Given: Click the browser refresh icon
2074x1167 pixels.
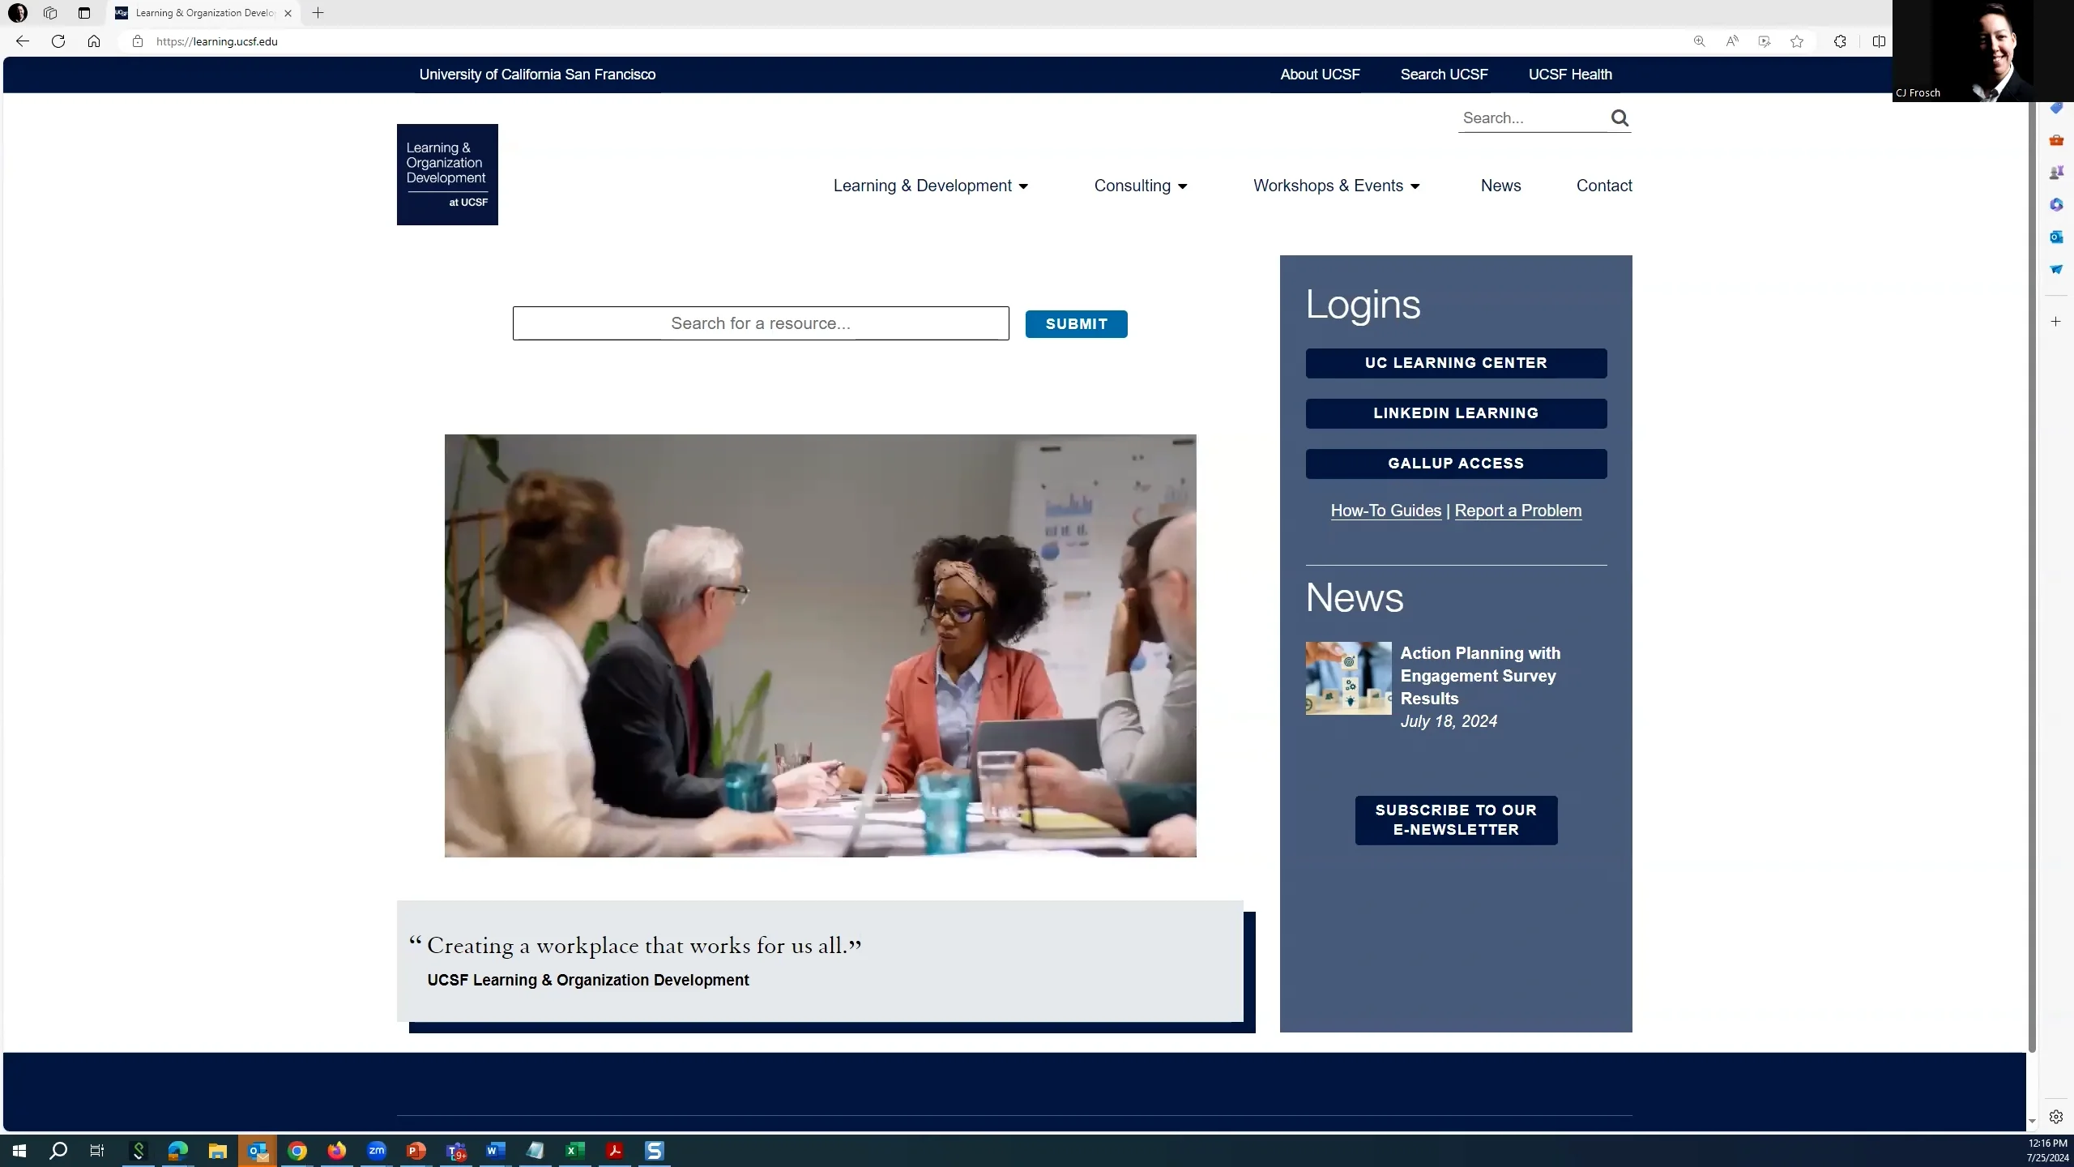Looking at the screenshot, I should (58, 41).
